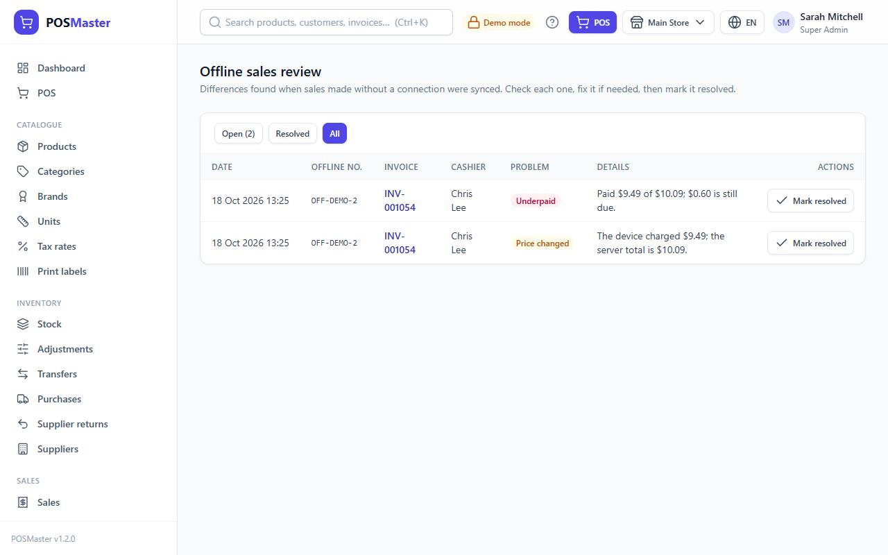Click the POS cart icon in sidebar

(23, 93)
